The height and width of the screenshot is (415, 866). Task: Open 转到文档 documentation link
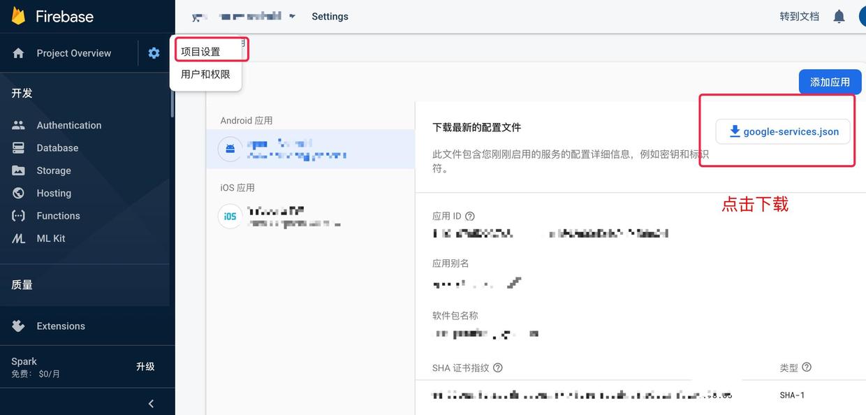point(799,15)
